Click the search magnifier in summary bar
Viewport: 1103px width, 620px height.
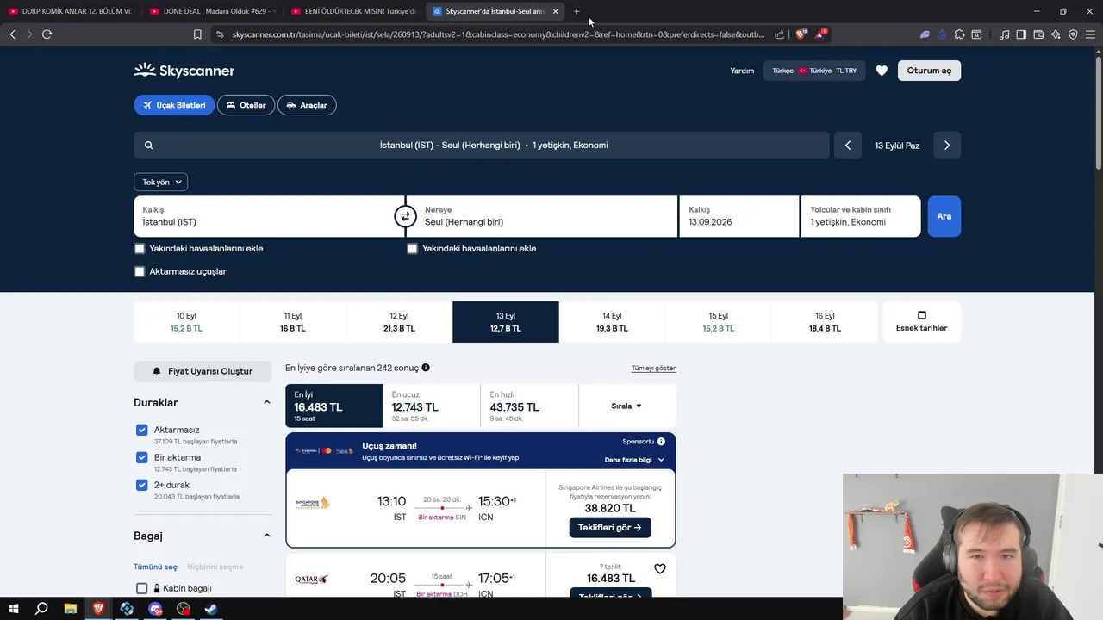(148, 146)
